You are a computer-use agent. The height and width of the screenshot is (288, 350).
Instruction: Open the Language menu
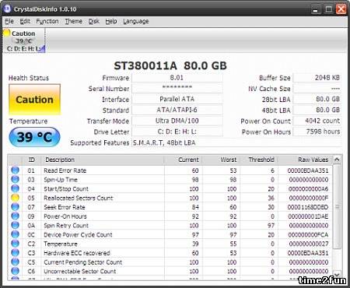[135, 21]
